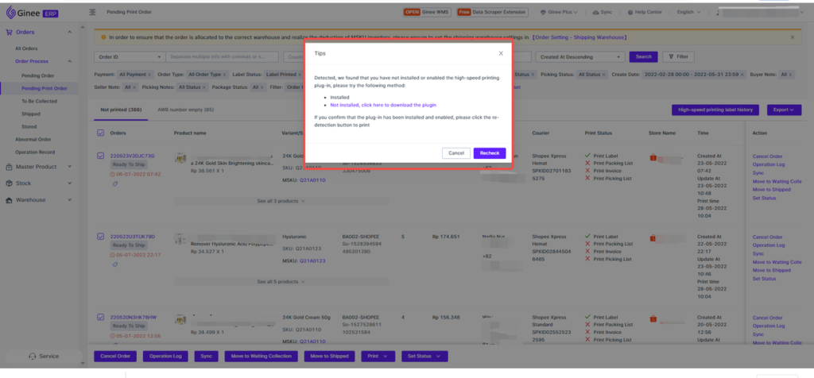The image size is (814, 378).
Task: Expand the Master Product menu
Action: click(70, 167)
